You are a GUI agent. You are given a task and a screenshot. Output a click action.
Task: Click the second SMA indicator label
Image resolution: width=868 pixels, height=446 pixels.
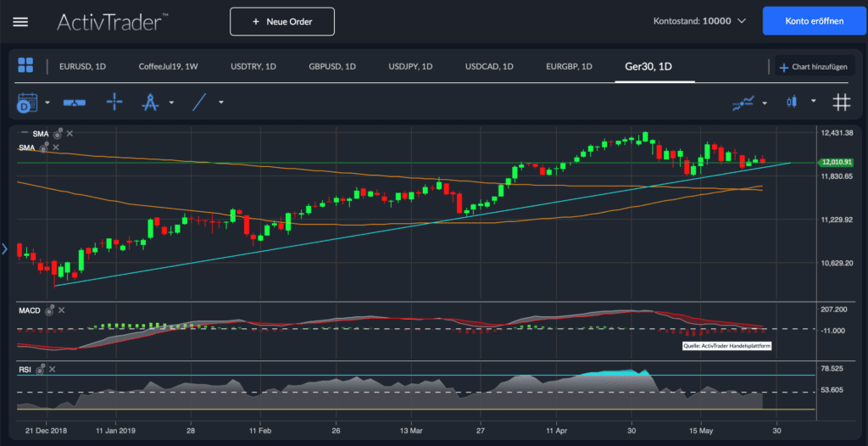(x=26, y=148)
